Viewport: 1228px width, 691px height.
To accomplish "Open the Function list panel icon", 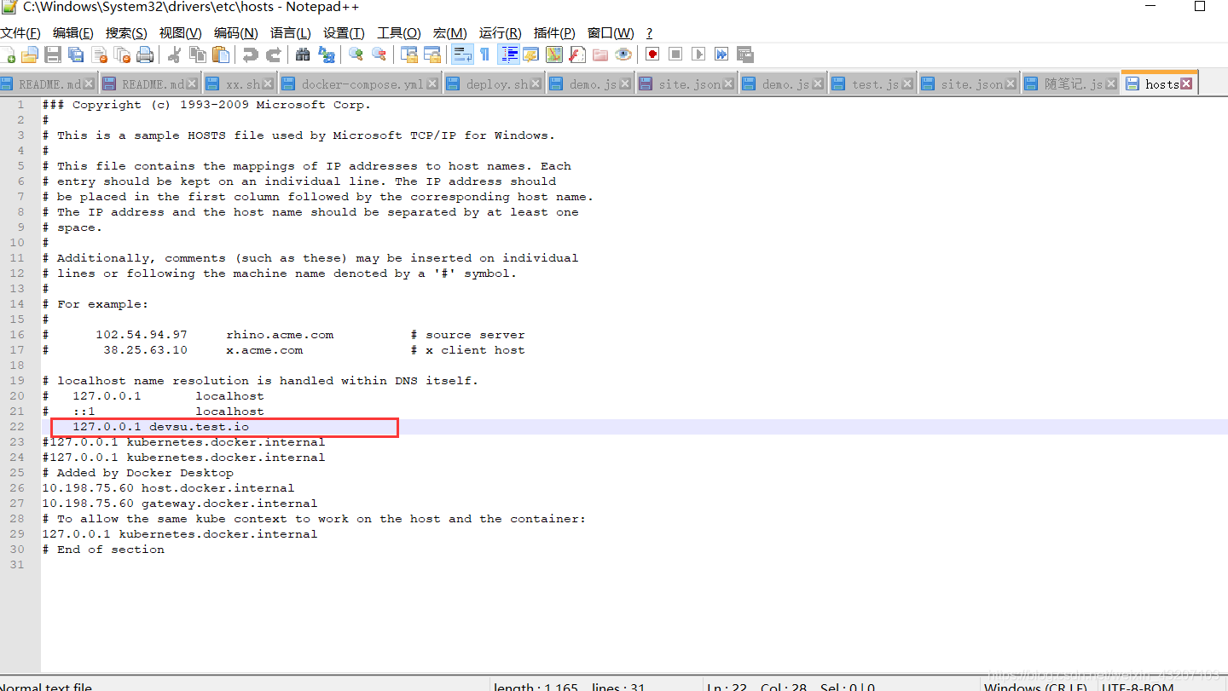I will click(577, 55).
